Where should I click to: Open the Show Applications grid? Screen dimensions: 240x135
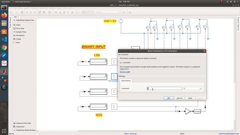pyautogui.click(x=4, y=131)
